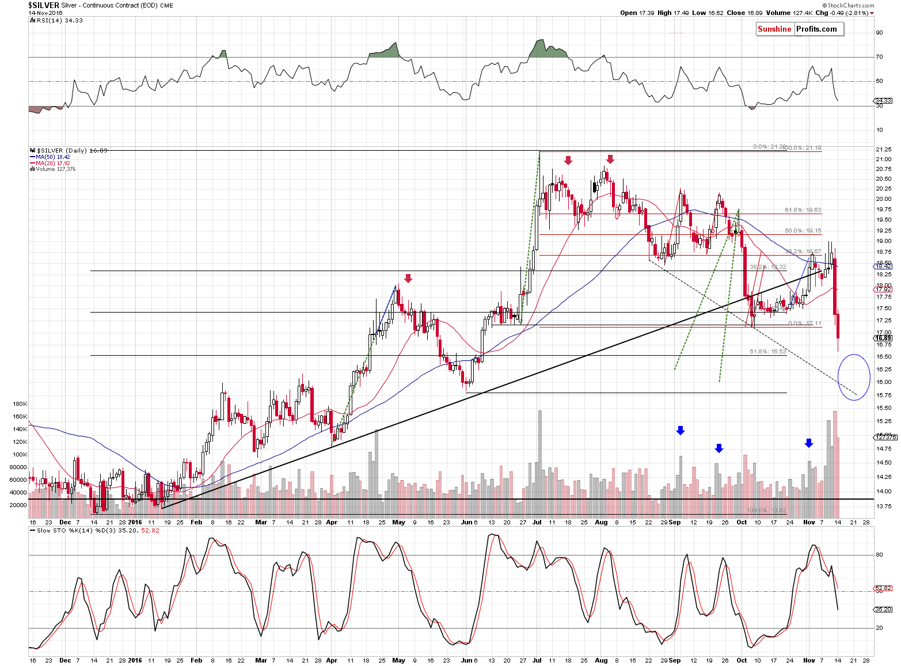This screenshot has width=901, height=666.
Task: Click the 100.0%: 13.62 Fibonacci label
Action: 766,511
